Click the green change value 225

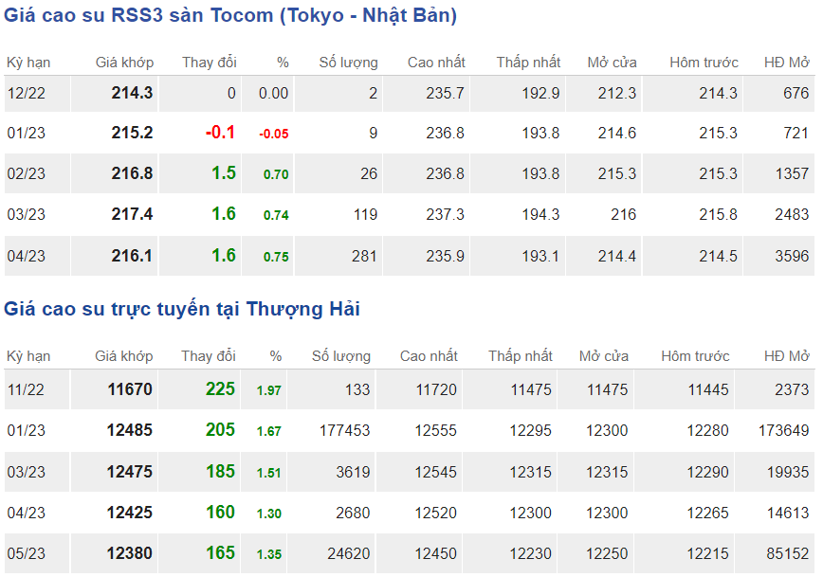coord(220,389)
